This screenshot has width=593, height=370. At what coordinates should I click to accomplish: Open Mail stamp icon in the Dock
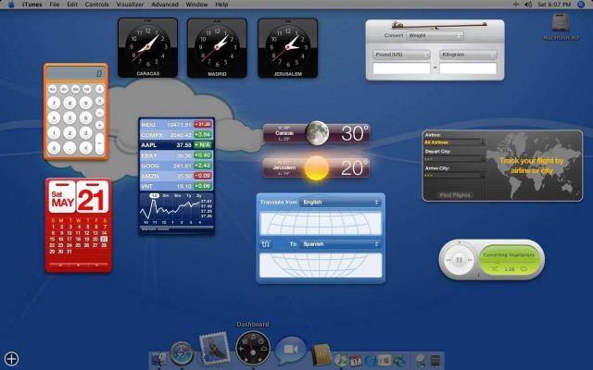click(214, 348)
